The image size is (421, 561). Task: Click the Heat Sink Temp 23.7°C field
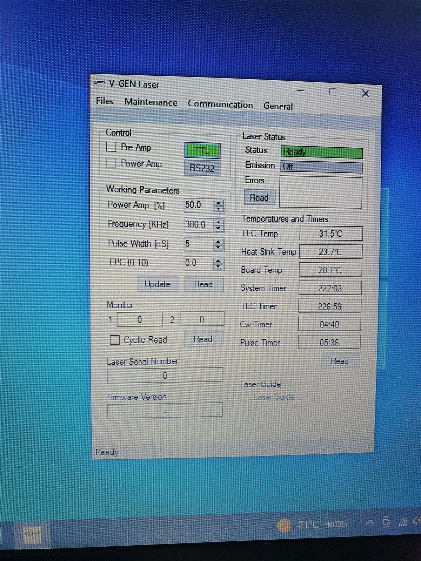click(330, 252)
